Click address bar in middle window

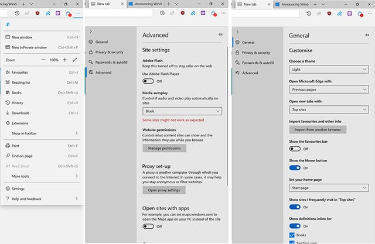119,13
